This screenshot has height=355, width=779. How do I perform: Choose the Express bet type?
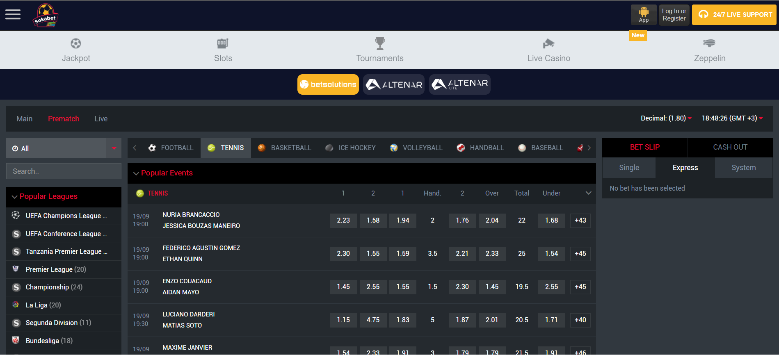(x=685, y=168)
